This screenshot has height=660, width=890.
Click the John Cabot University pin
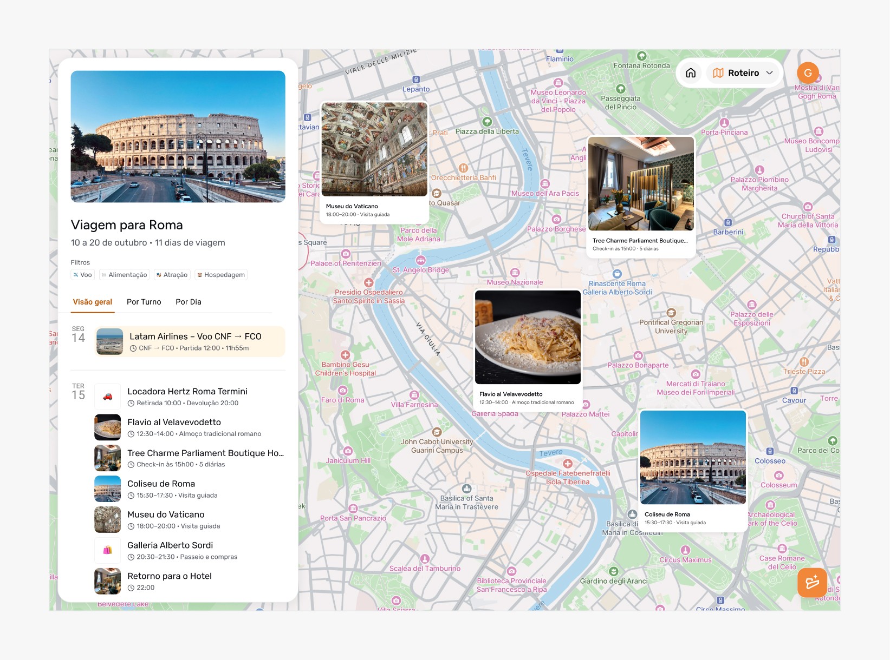(x=437, y=432)
